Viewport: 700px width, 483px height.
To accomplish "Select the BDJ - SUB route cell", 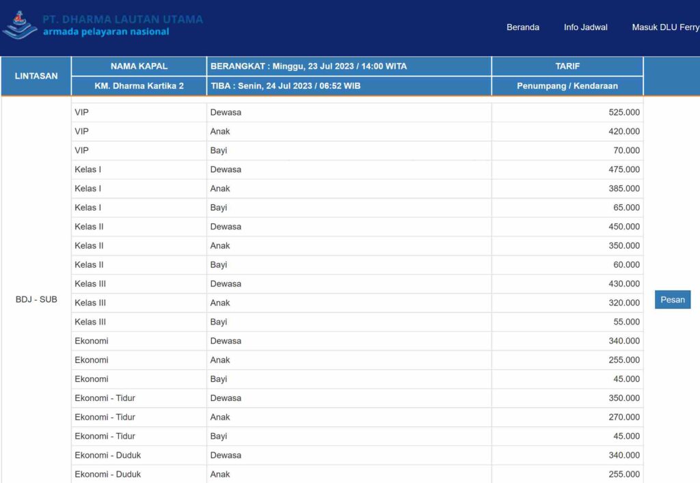I will point(36,299).
